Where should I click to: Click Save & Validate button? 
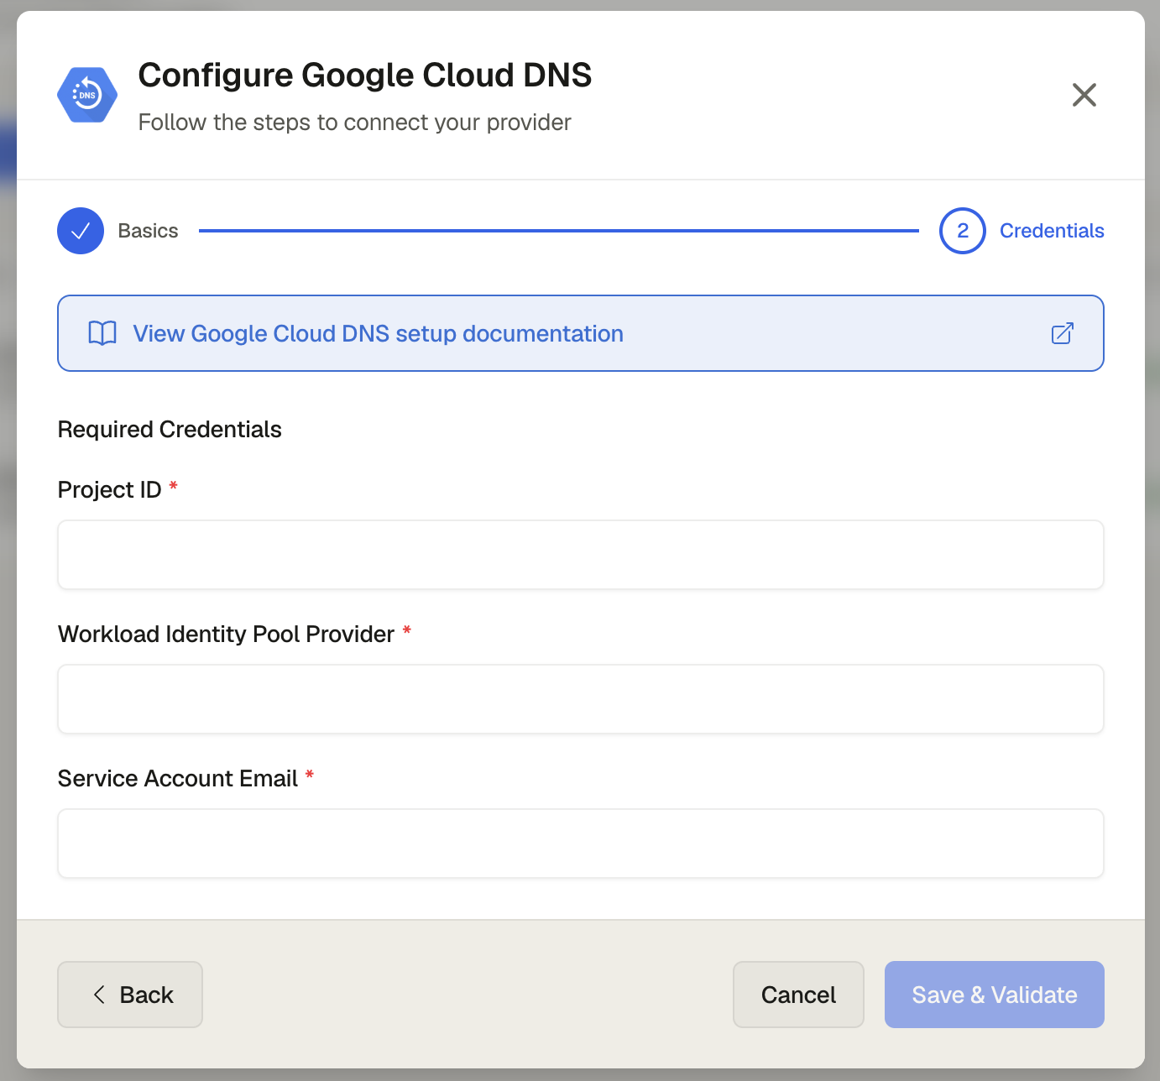995,995
